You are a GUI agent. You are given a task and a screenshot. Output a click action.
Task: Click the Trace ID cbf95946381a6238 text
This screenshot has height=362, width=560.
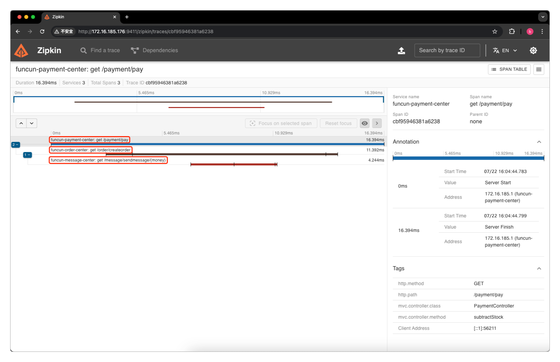click(166, 83)
